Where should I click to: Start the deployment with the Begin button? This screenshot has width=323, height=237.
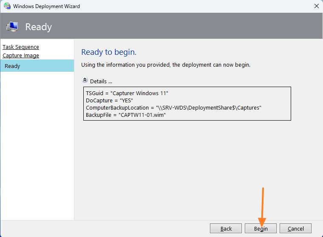coord(261,229)
